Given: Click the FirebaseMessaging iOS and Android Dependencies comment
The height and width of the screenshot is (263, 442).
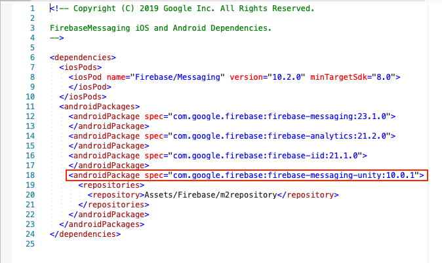Looking at the screenshot, I should (x=161, y=28).
